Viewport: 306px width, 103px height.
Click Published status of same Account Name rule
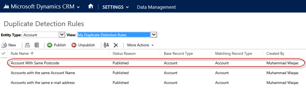pyautogui.click(x=121, y=73)
